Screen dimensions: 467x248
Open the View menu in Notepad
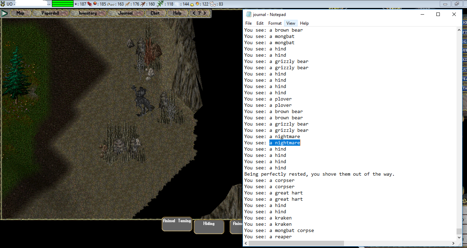(291, 23)
